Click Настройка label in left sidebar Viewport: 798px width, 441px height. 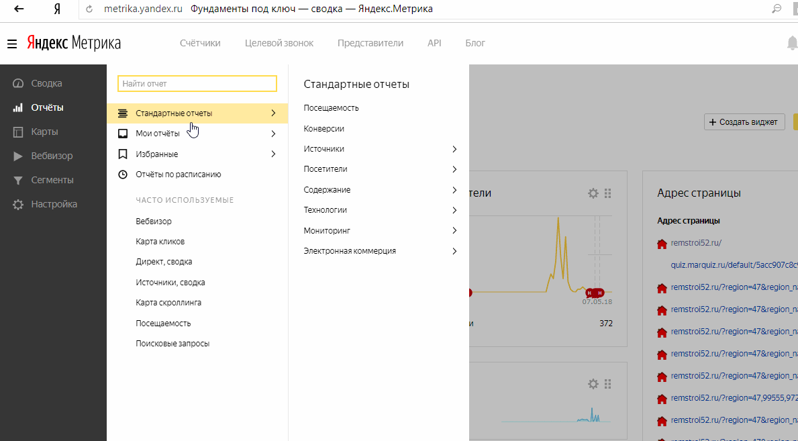(x=54, y=204)
